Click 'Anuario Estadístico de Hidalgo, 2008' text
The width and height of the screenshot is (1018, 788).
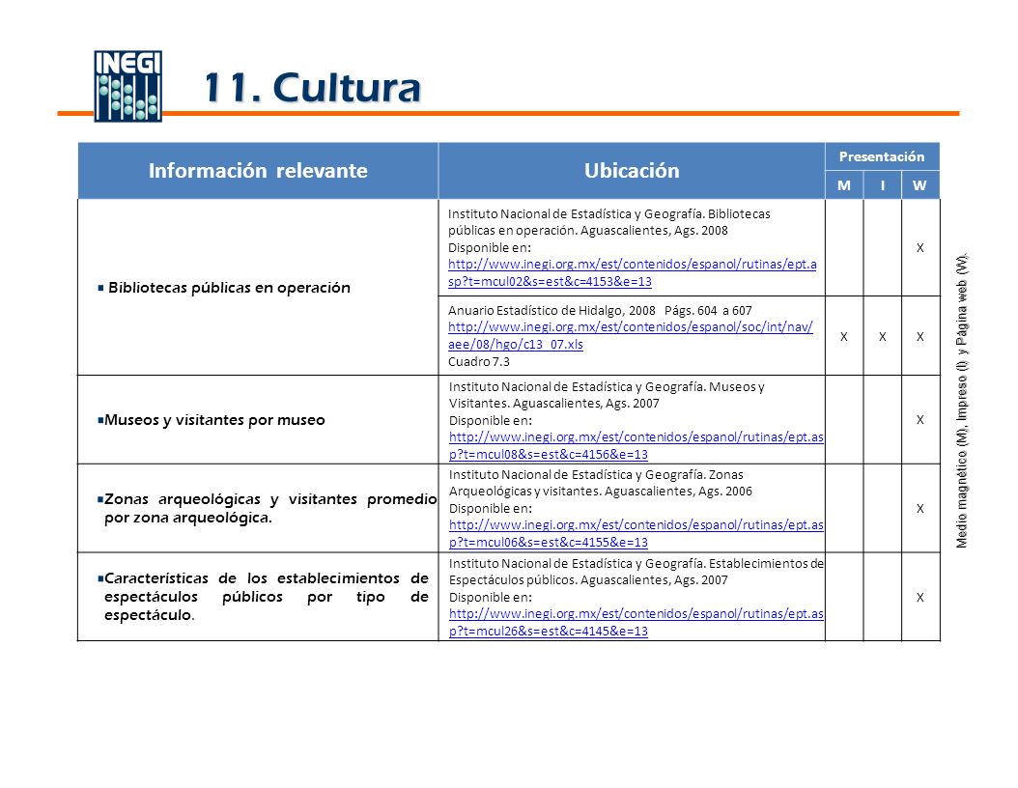(551, 310)
